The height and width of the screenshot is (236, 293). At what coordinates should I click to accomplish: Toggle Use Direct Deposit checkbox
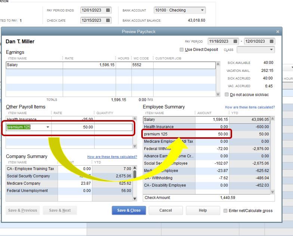[182, 49]
